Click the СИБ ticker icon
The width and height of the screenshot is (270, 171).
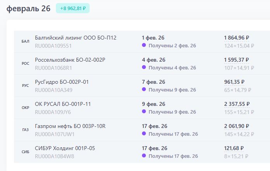coord(25,152)
